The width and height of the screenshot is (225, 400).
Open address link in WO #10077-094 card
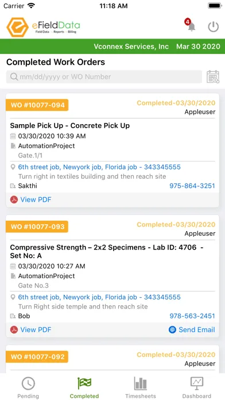point(99,167)
